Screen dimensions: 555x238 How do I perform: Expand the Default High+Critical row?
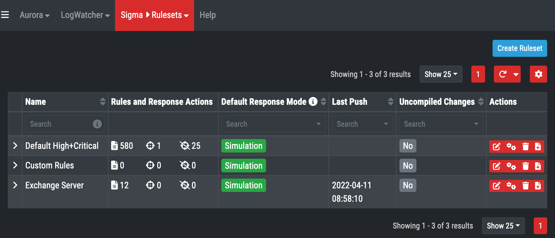coord(15,146)
